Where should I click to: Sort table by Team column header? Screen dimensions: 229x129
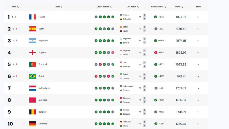(59, 7)
